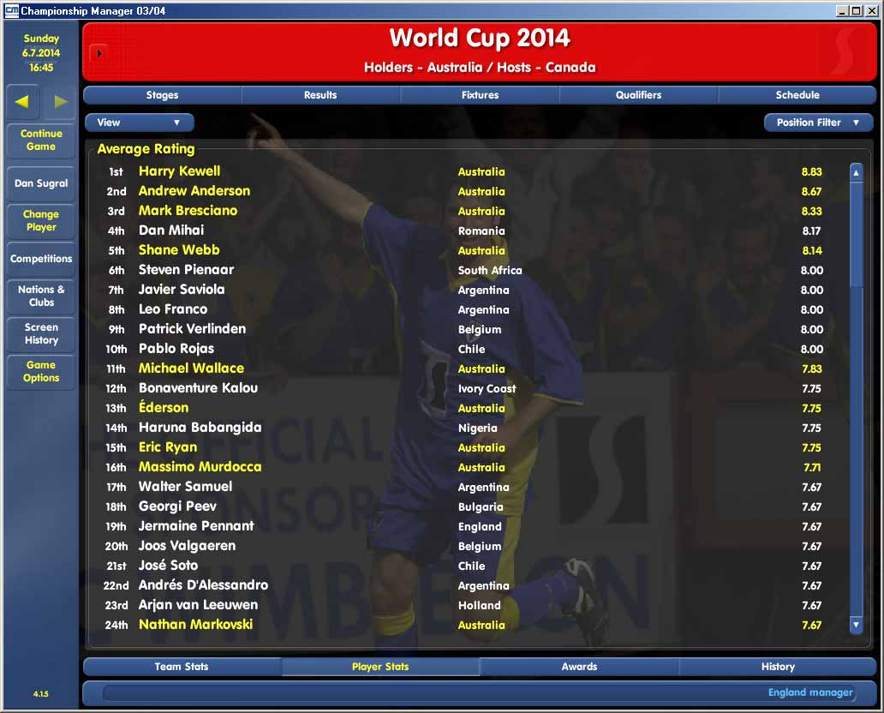The height and width of the screenshot is (713, 884).
Task: Select player Andrew Anderson
Action: click(x=194, y=190)
